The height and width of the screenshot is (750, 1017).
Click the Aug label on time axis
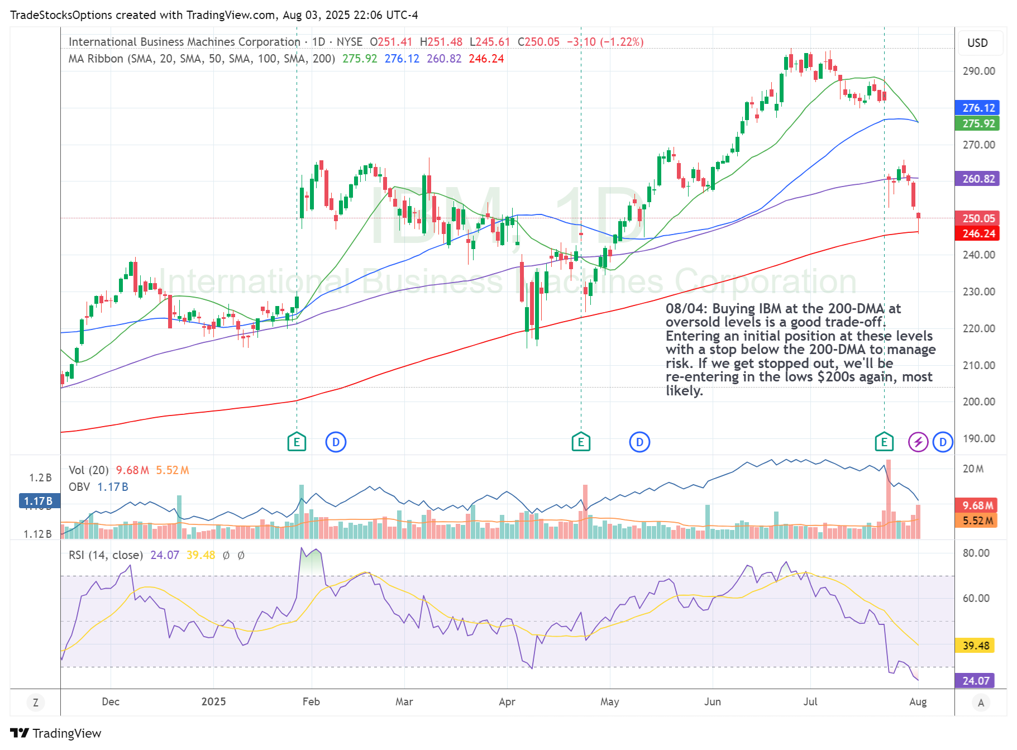[x=918, y=702]
